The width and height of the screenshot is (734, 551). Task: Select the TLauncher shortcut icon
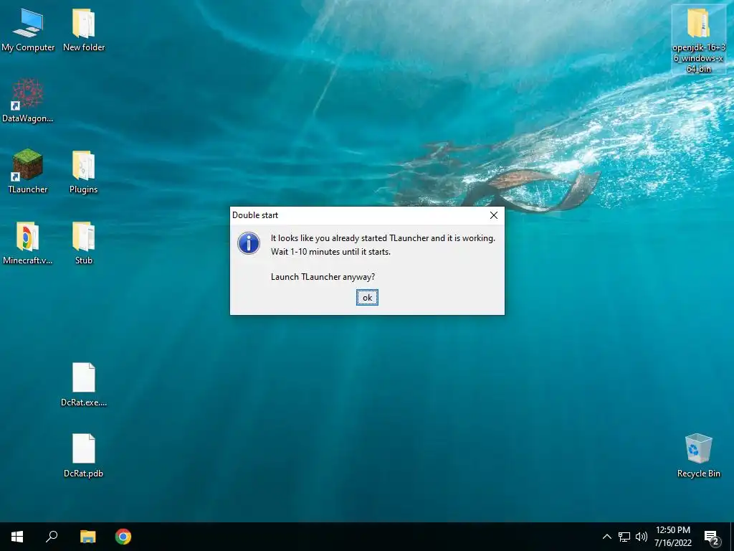point(28,171)
